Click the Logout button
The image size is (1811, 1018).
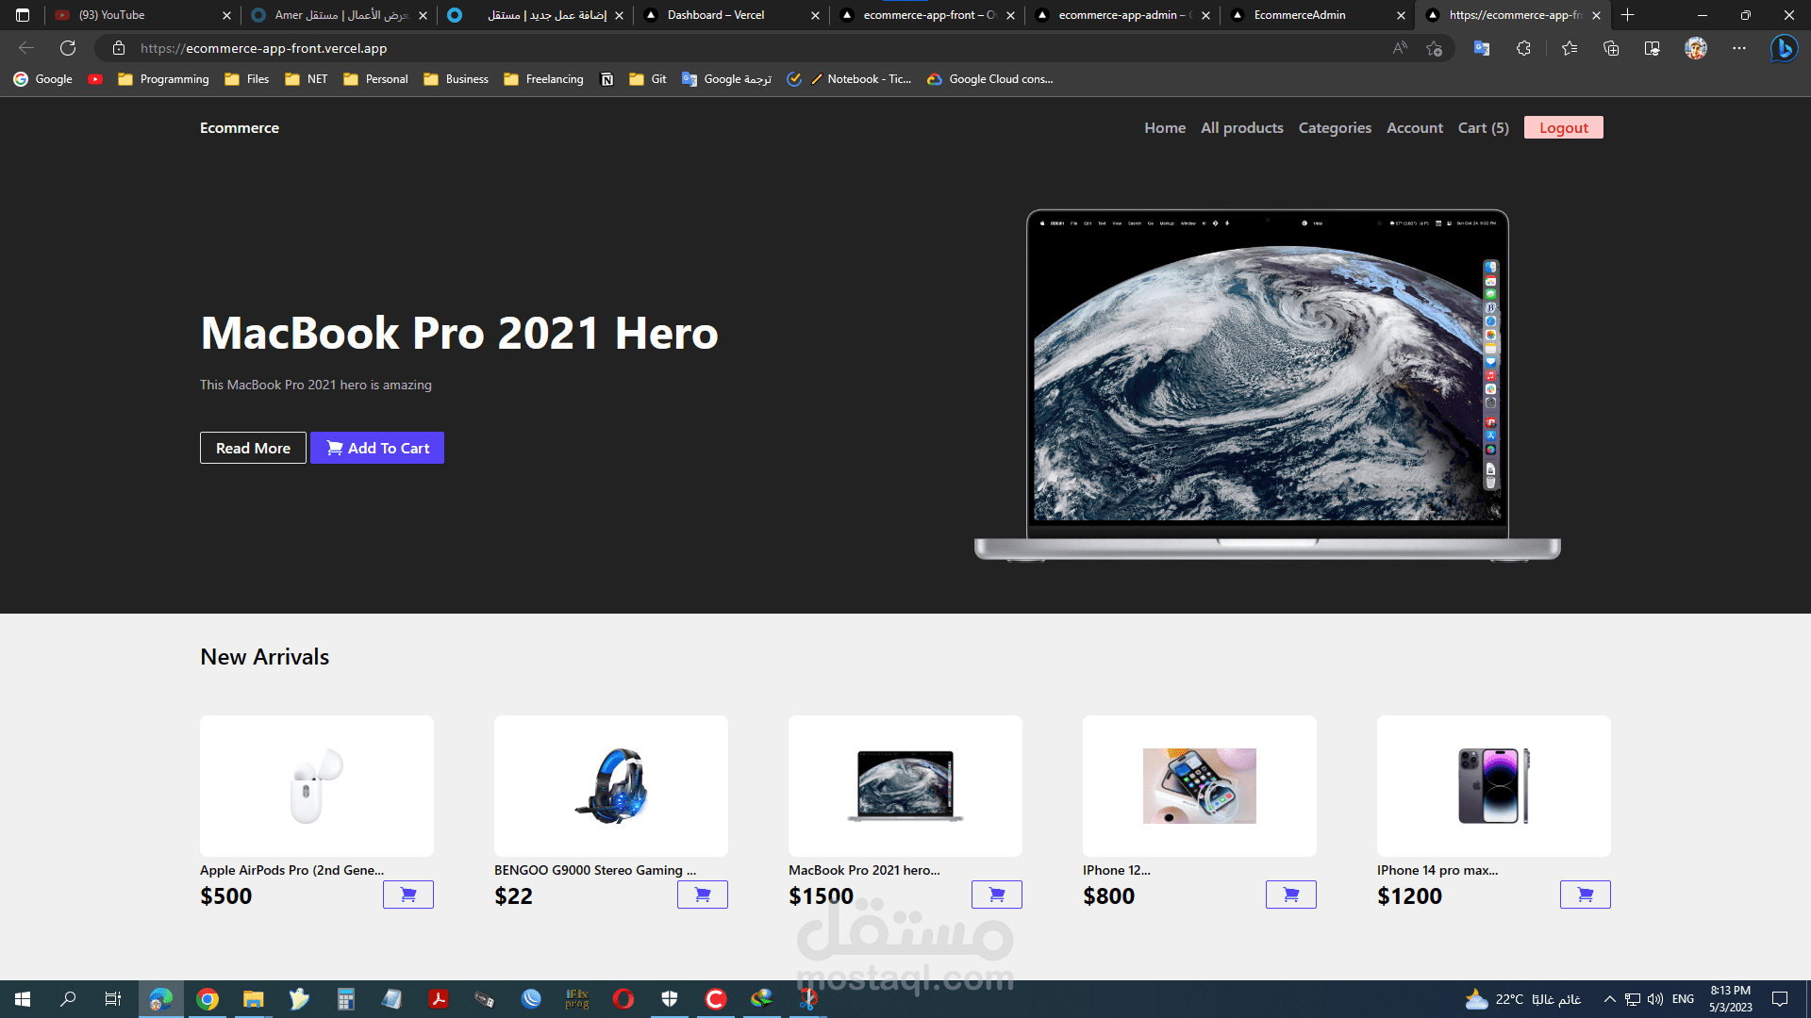click(x=1563, y=128)
